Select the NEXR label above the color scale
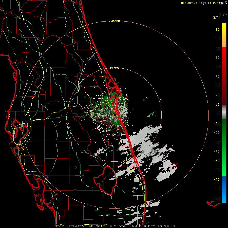 click(x=222, y=15)
